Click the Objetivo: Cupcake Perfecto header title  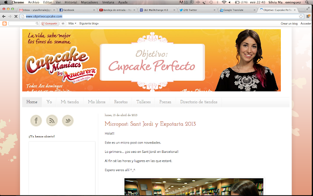click(152, 61)
